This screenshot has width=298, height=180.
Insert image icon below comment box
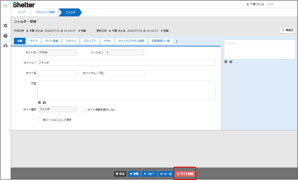coord(226,62)
